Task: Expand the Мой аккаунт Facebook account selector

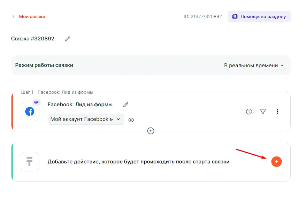Action: pyautogui.click(x=86, y=119)
